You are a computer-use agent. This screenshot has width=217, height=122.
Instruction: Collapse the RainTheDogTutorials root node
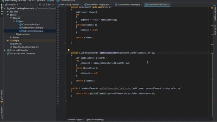tap(5, 8)
